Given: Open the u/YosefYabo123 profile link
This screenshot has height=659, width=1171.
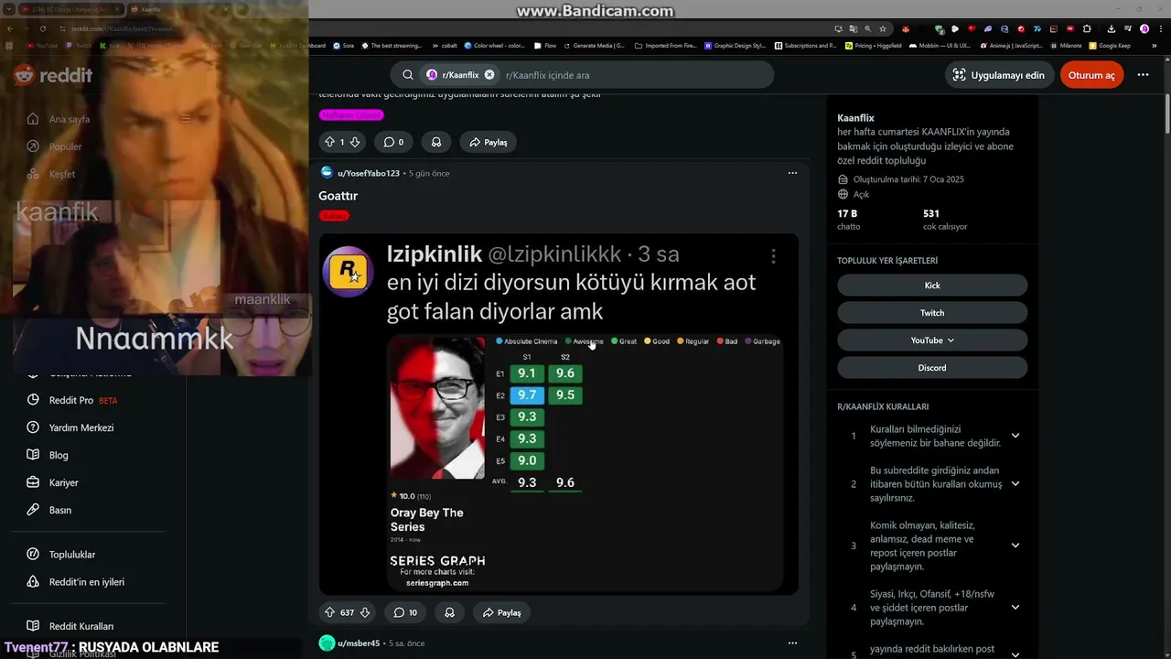Looking at the screenshot, I should [x=369, y=173].
